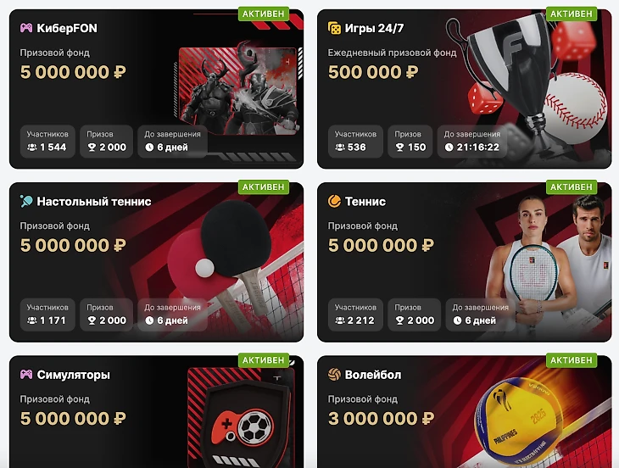Click the participants icon next to 2 212
This screenshot has width=619, height=468.
[x=340, y=320]
